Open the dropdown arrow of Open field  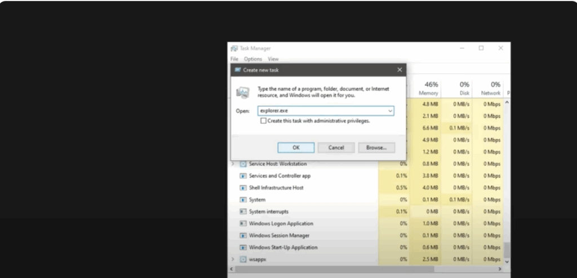(x=390, y=111)
